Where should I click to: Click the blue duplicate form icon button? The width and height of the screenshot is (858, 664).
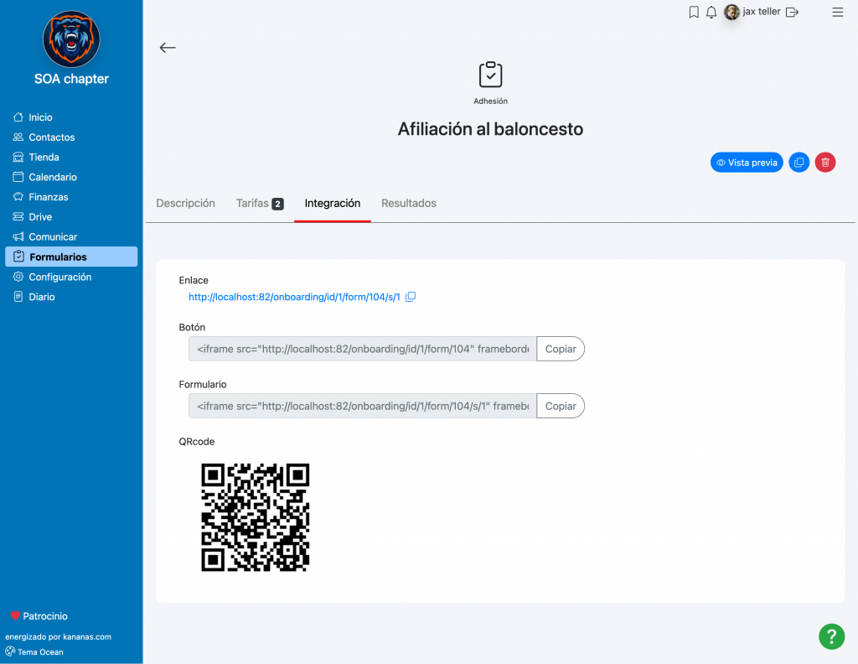coord(799,163)
